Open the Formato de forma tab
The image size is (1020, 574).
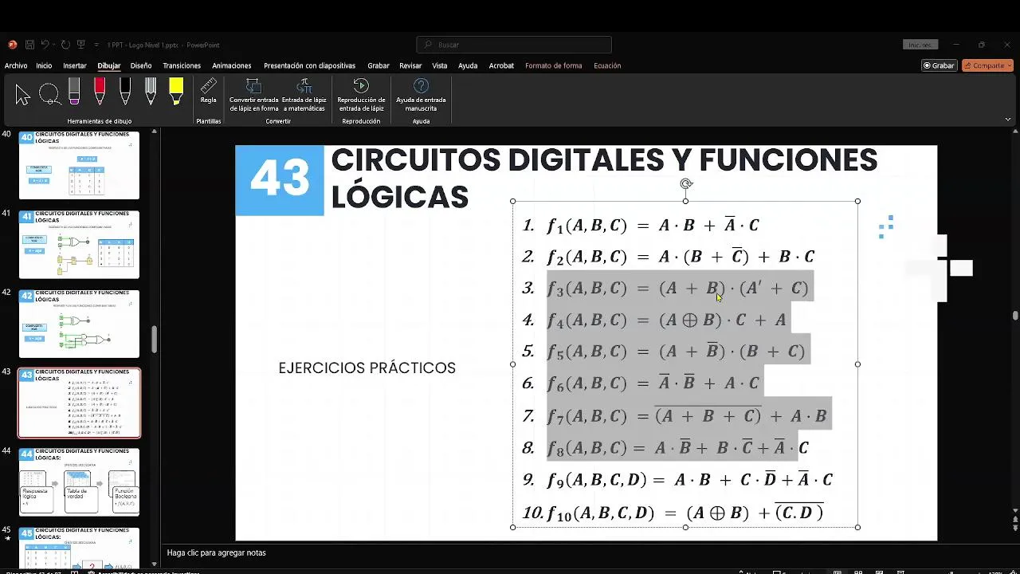tap(554, 65)
